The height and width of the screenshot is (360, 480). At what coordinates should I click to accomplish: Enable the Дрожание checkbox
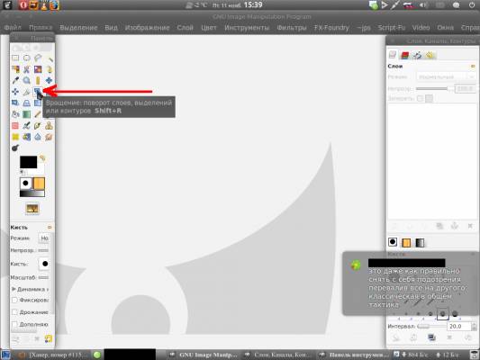14,312
